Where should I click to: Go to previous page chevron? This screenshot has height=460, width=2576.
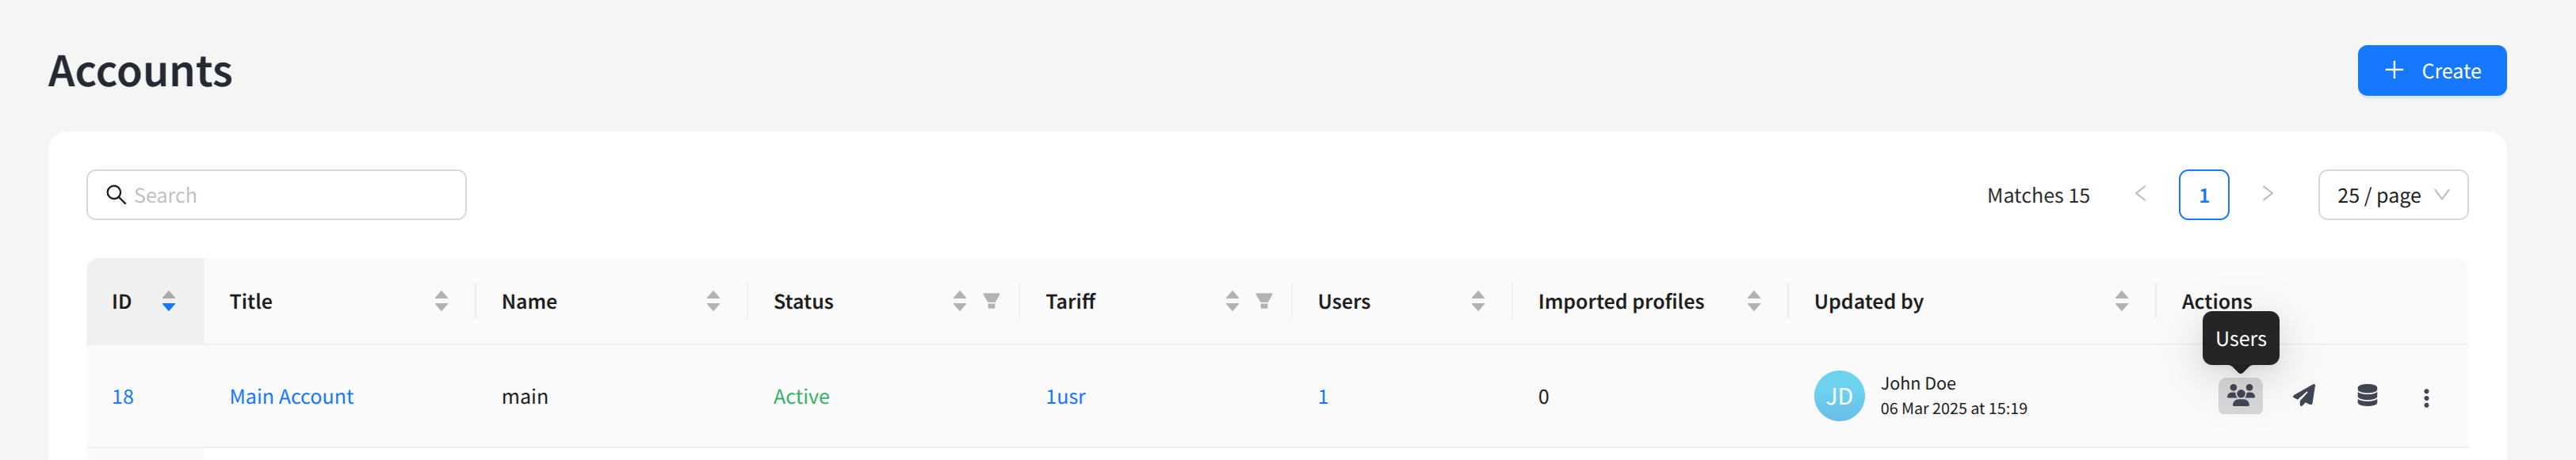[2140, 195]
